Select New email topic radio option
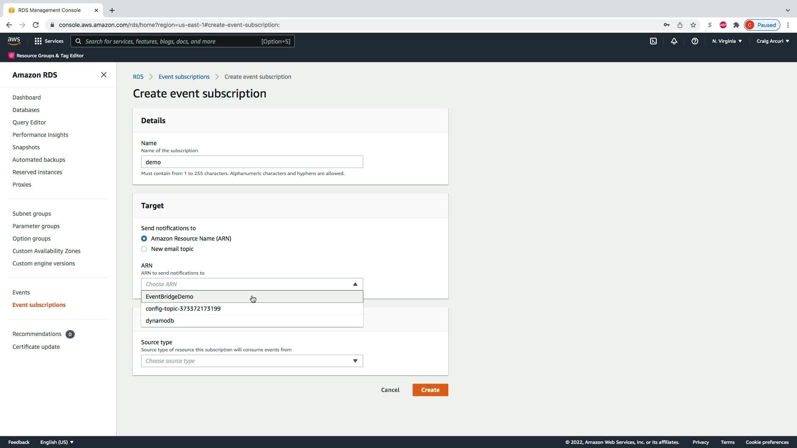797x448 pixels. pos(144,249)
